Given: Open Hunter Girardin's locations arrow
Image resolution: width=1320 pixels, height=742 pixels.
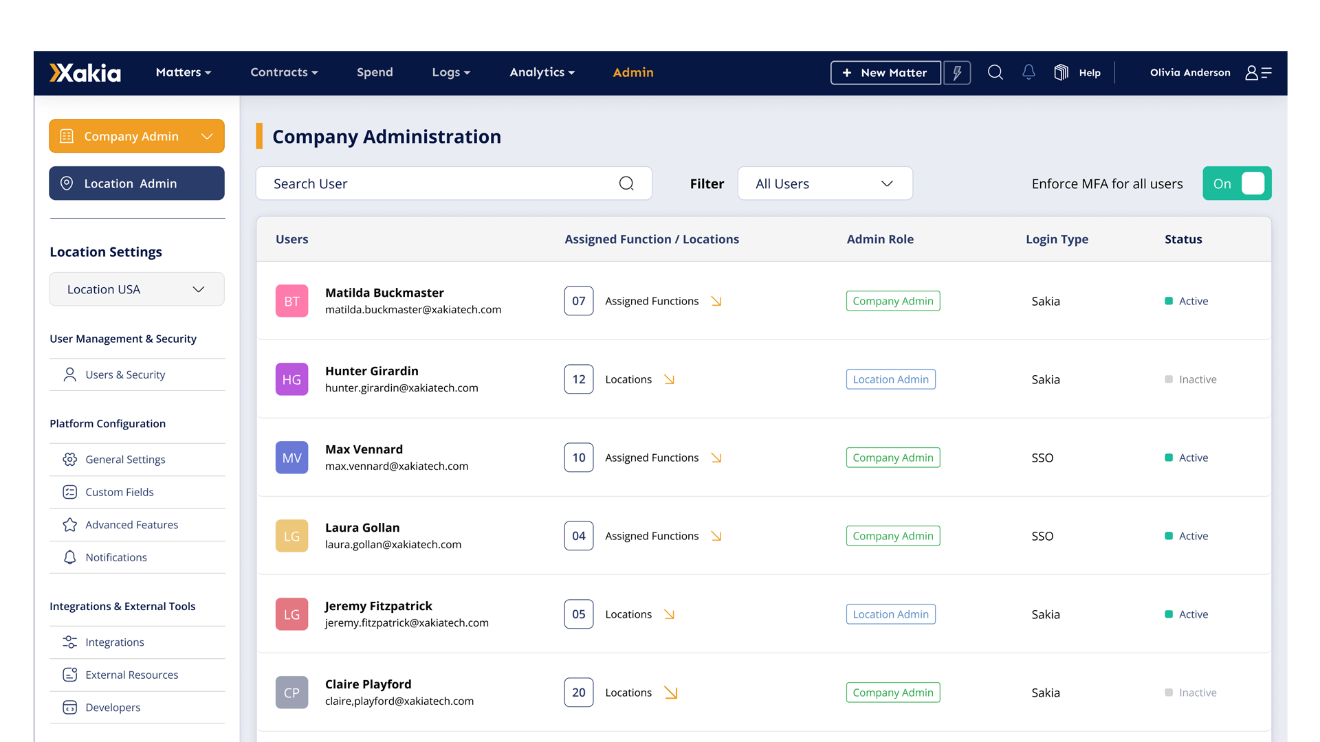Looking at the screenshot, I should click(x=669, y=379).
